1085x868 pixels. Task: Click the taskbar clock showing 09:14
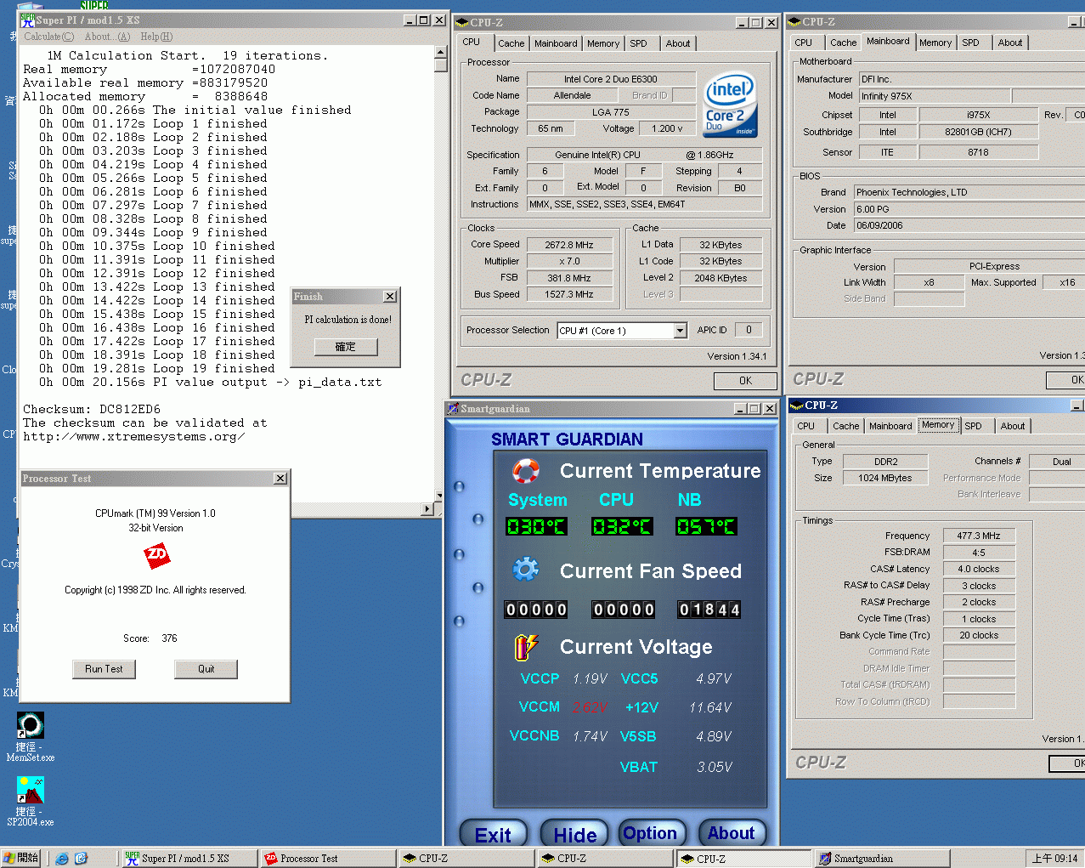click(1054, 859)
